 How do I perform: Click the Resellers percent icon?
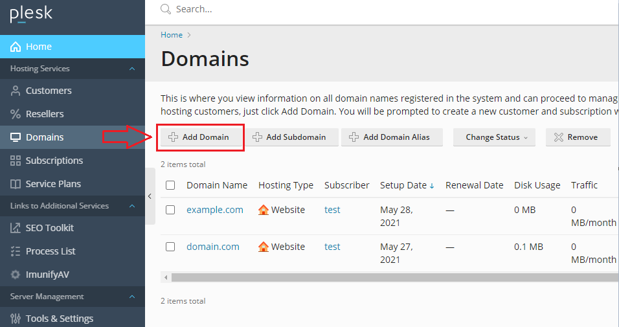[16, 114]
